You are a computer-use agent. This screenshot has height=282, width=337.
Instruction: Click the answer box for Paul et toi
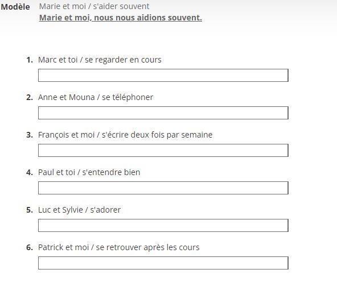click(x=163, y=188)
